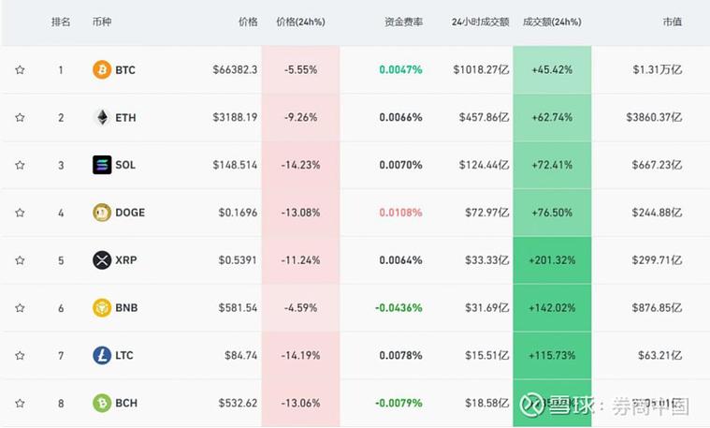Toggle the favorite star for BTC
The image size is (710, 428).
point(20,70)
